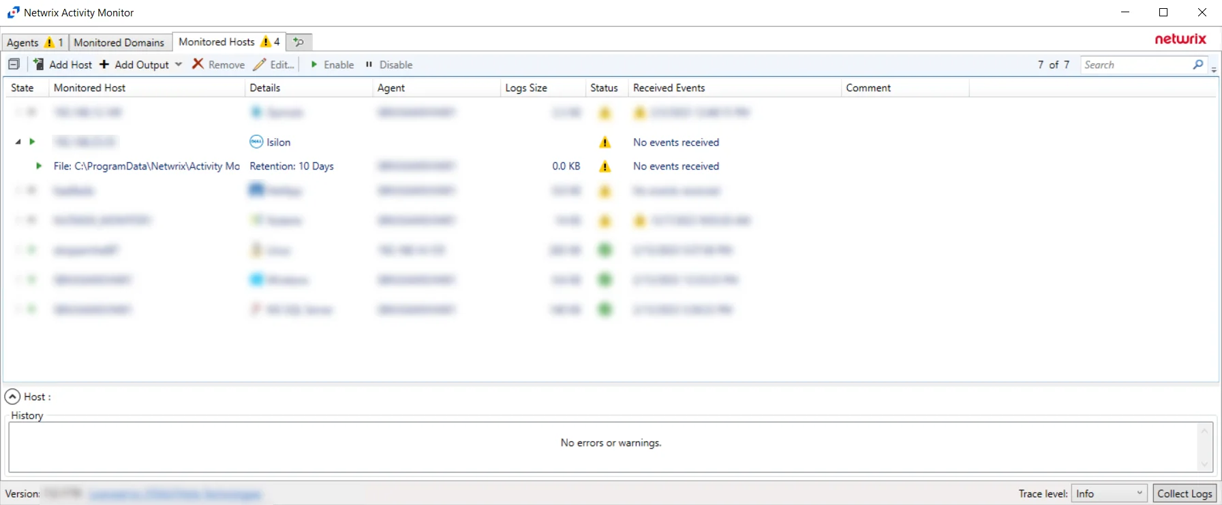Click the Collect Logs button
Screen dimensions: 1222x505
tap(1185, 493)
